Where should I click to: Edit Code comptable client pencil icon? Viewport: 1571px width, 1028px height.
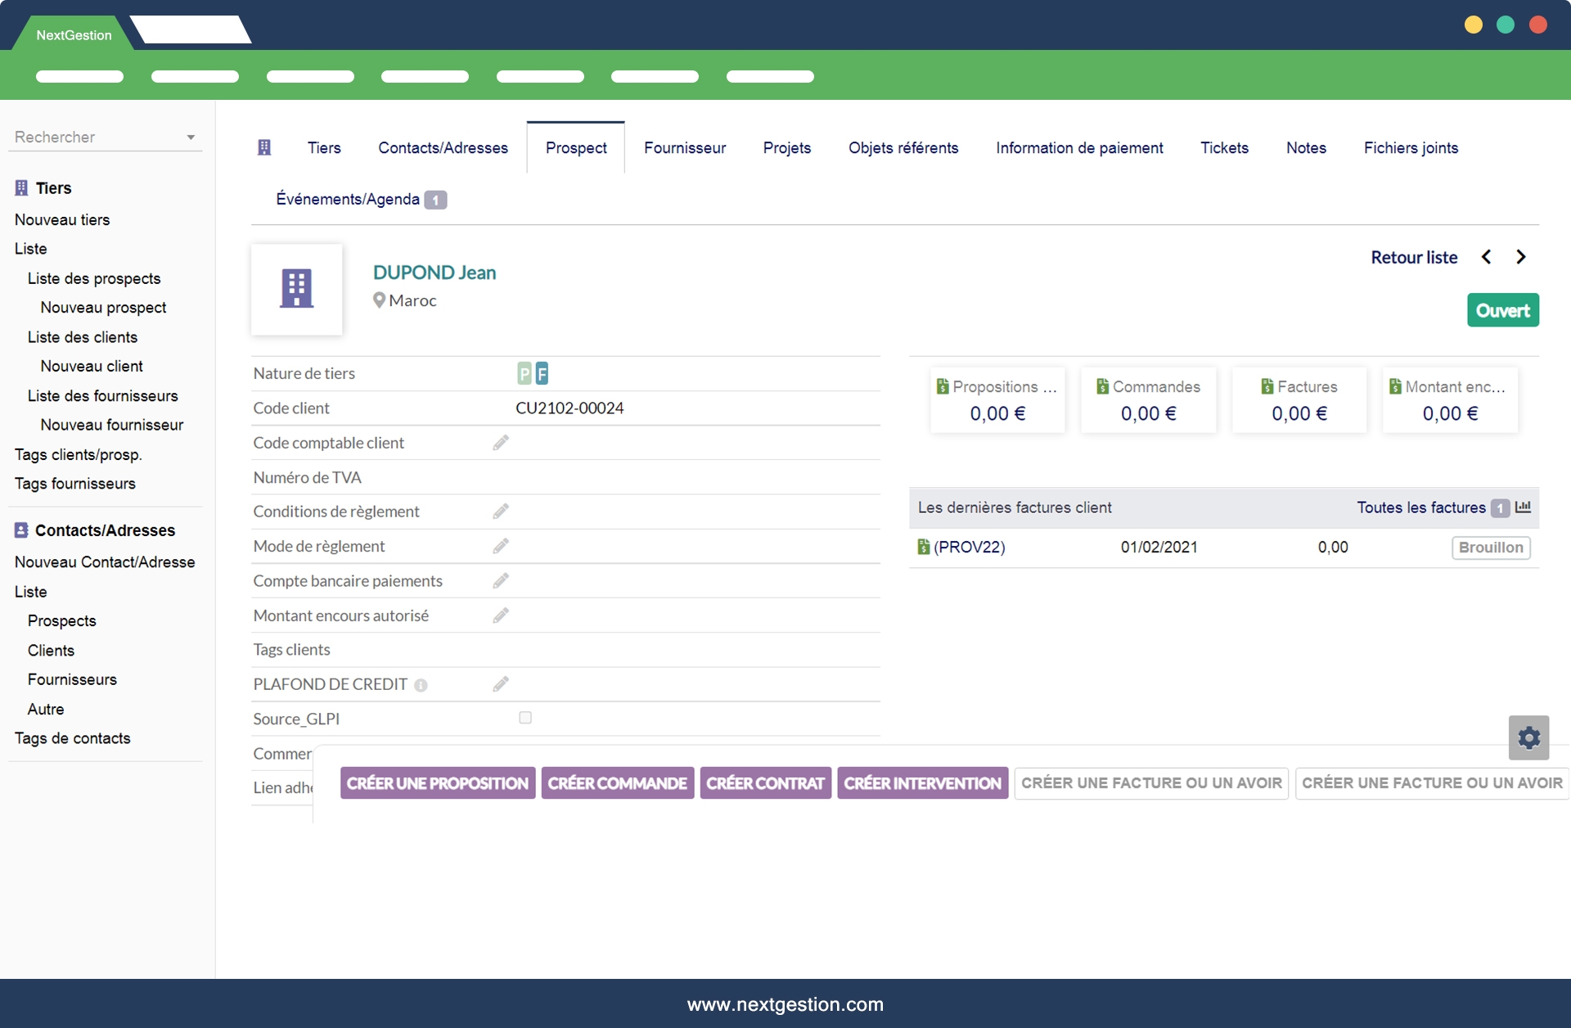coord(501,443)
